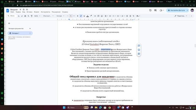The image size is (196, 110).
Task: Open the Google account avatar
Action: coord(192,10)
